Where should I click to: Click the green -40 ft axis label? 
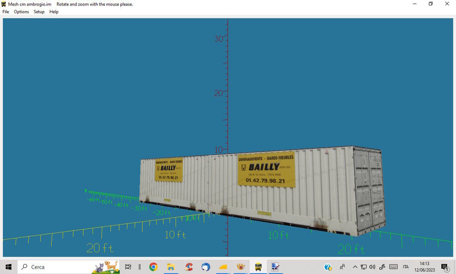[122, 205]
